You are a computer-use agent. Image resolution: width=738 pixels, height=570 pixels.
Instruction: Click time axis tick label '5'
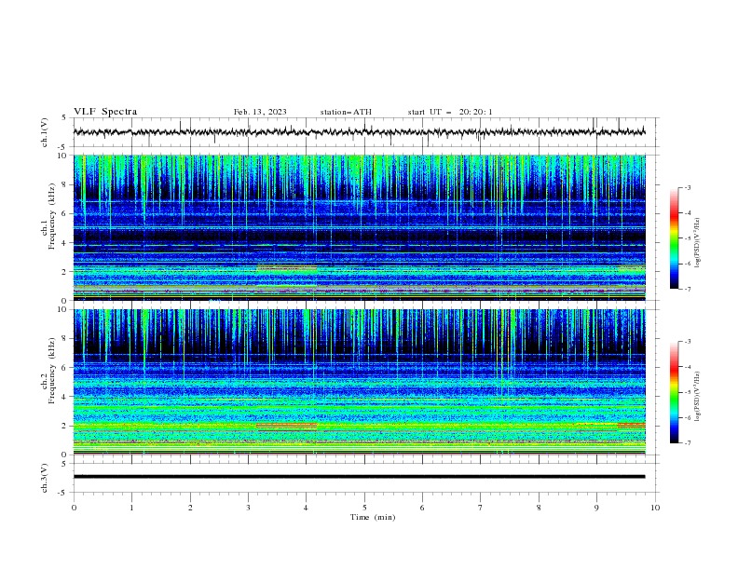364,508
